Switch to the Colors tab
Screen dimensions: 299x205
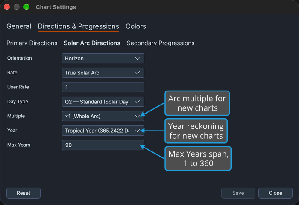(136, 26)
